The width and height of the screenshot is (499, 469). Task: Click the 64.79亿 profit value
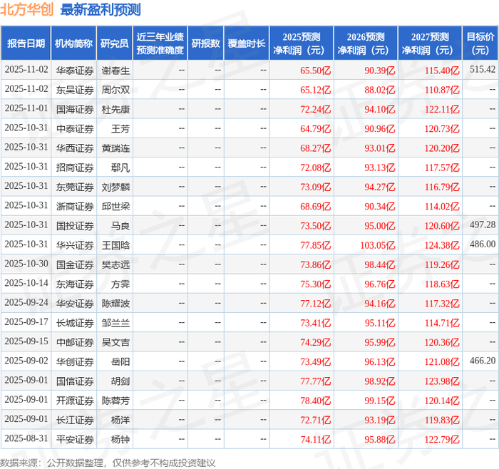[x=315, y=128]
